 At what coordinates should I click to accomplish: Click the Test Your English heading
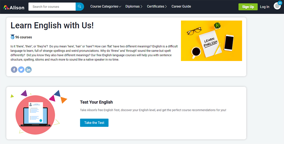tap(96, 102)
